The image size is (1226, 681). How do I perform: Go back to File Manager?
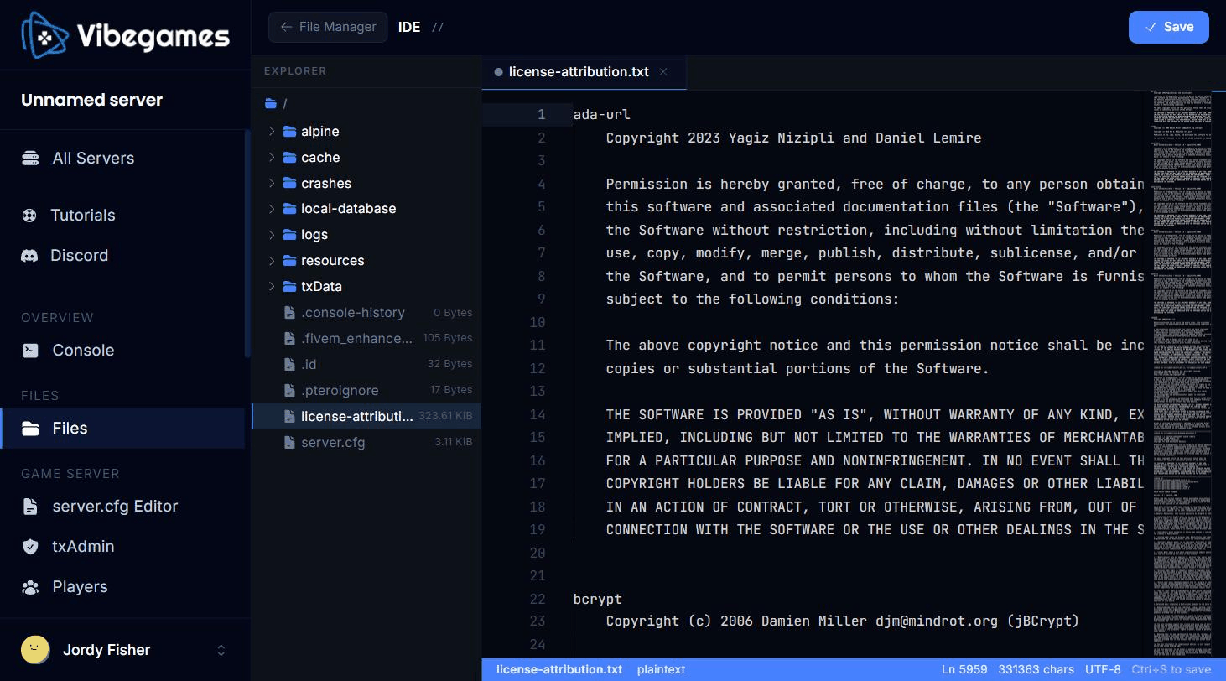point(328,27)
